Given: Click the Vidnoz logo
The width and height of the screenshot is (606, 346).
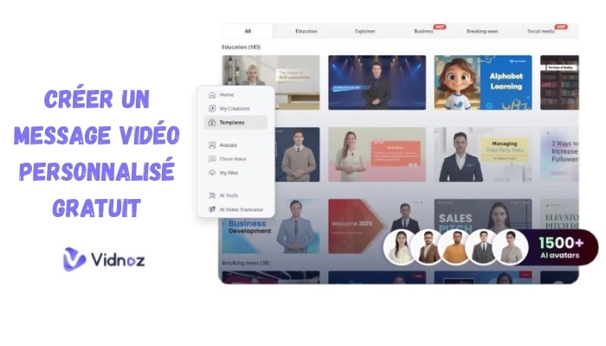Looking at the screenshot, I should coord(104,259).
